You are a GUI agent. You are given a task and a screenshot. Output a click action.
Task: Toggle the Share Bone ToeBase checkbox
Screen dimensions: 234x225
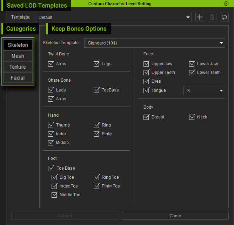[x=97, y=90]
